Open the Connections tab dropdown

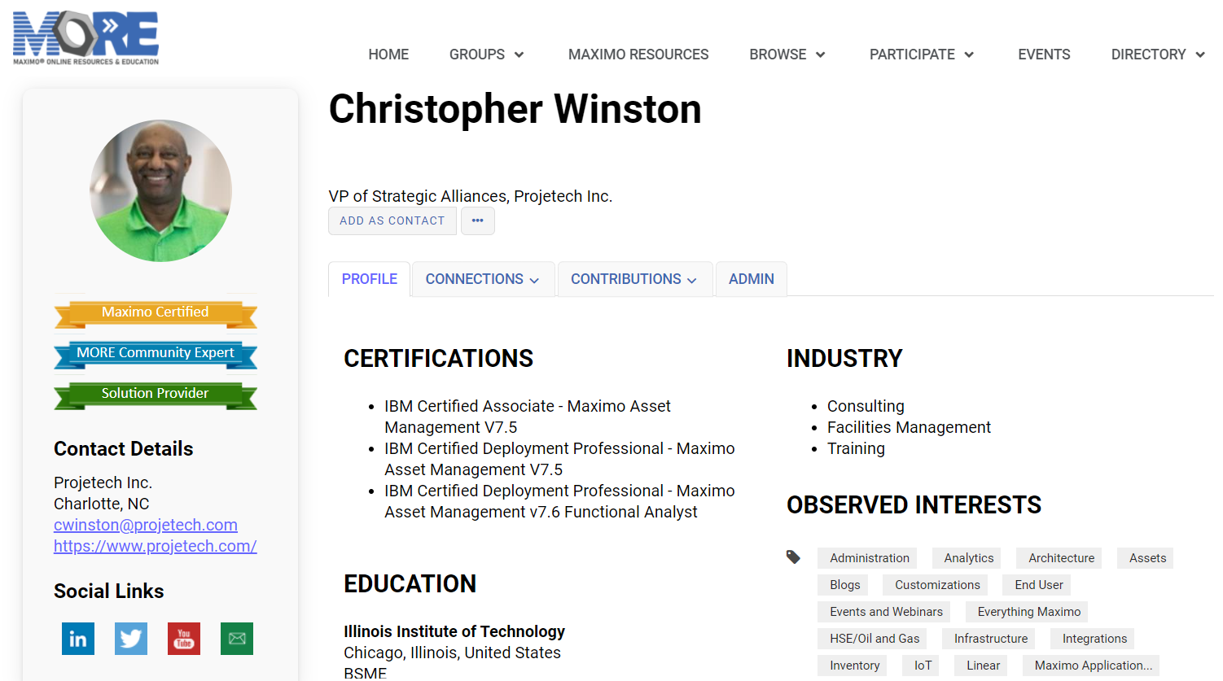tap(483, 279)
